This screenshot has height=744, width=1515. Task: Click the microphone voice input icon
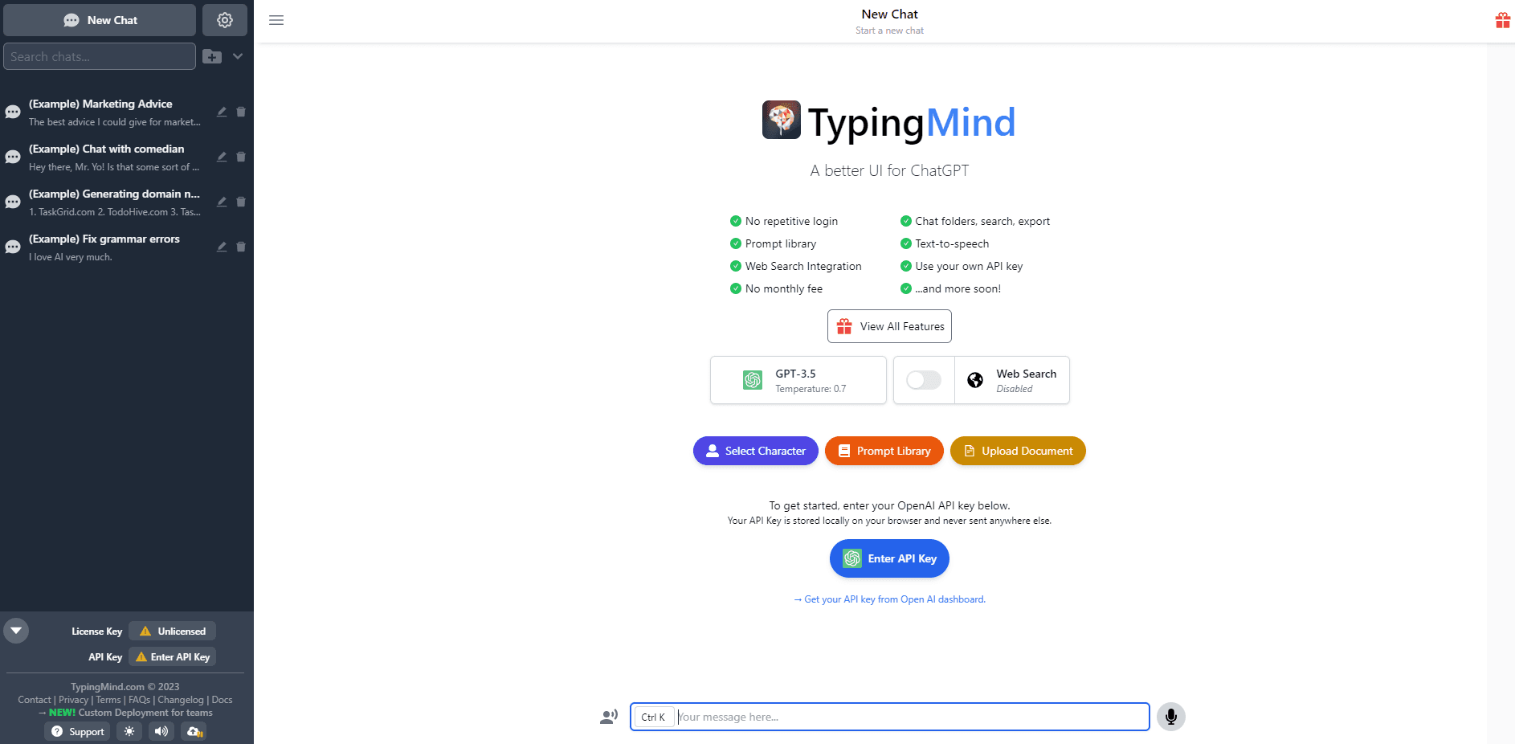pyautogui.click(x=1170, y=716)
